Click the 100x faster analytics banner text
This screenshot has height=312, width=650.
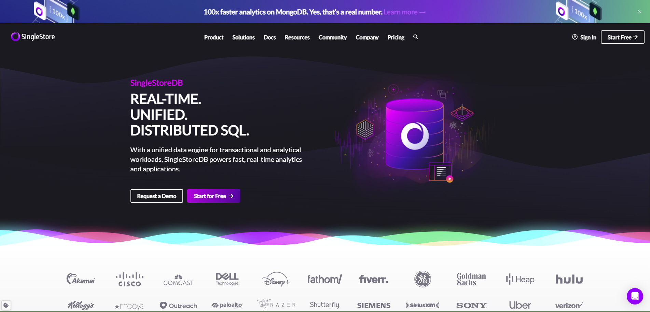pyautogui.click(x=293, y=12)
